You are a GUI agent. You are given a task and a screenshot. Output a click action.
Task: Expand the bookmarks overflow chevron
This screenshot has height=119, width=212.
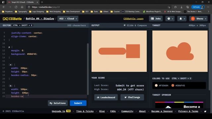(208, 12)
